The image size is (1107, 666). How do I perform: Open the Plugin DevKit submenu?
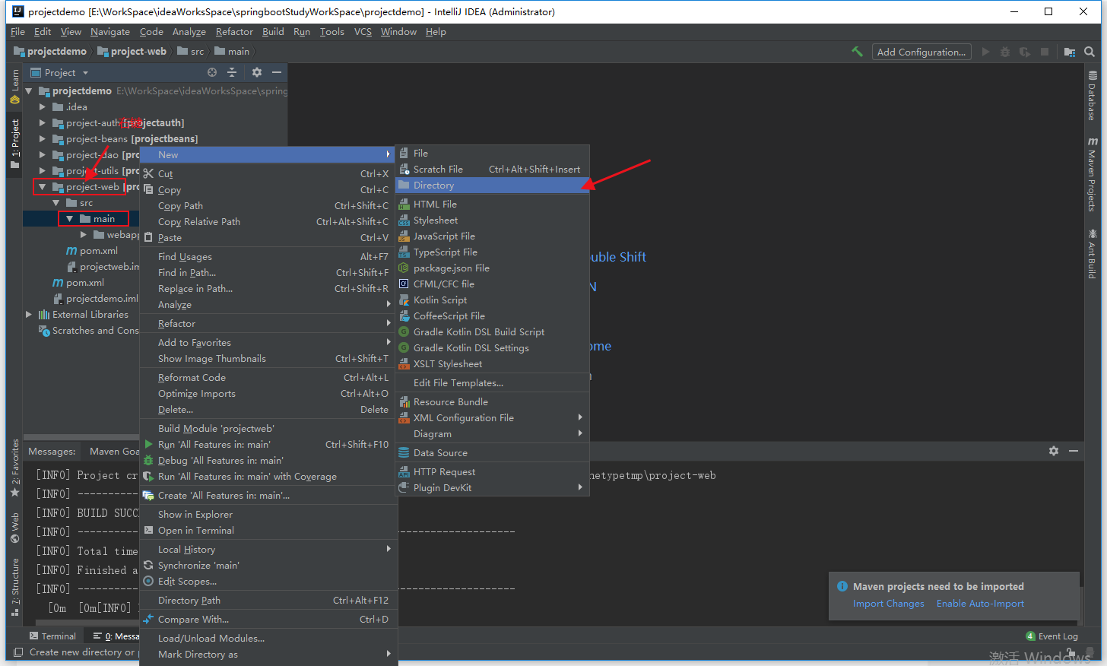(493, 488)
